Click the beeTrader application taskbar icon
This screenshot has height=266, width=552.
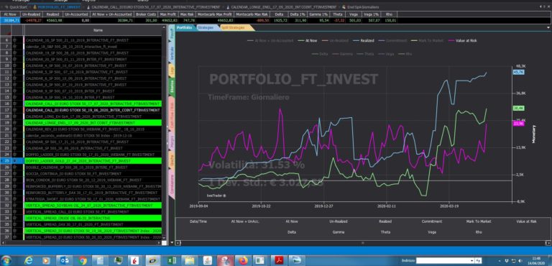point(153,261)
